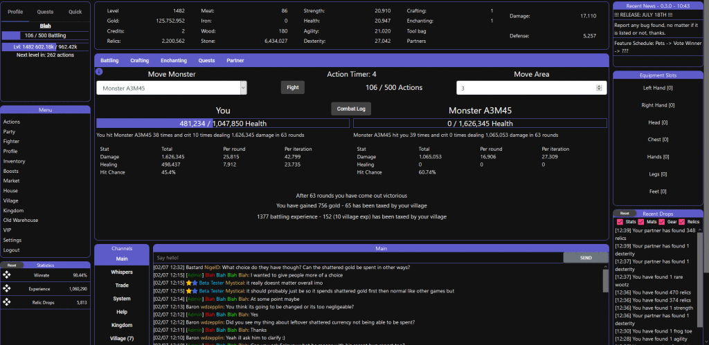709x345 pixels.
Task: Switch to the Profile tab
Action: (x=15, y=12)
